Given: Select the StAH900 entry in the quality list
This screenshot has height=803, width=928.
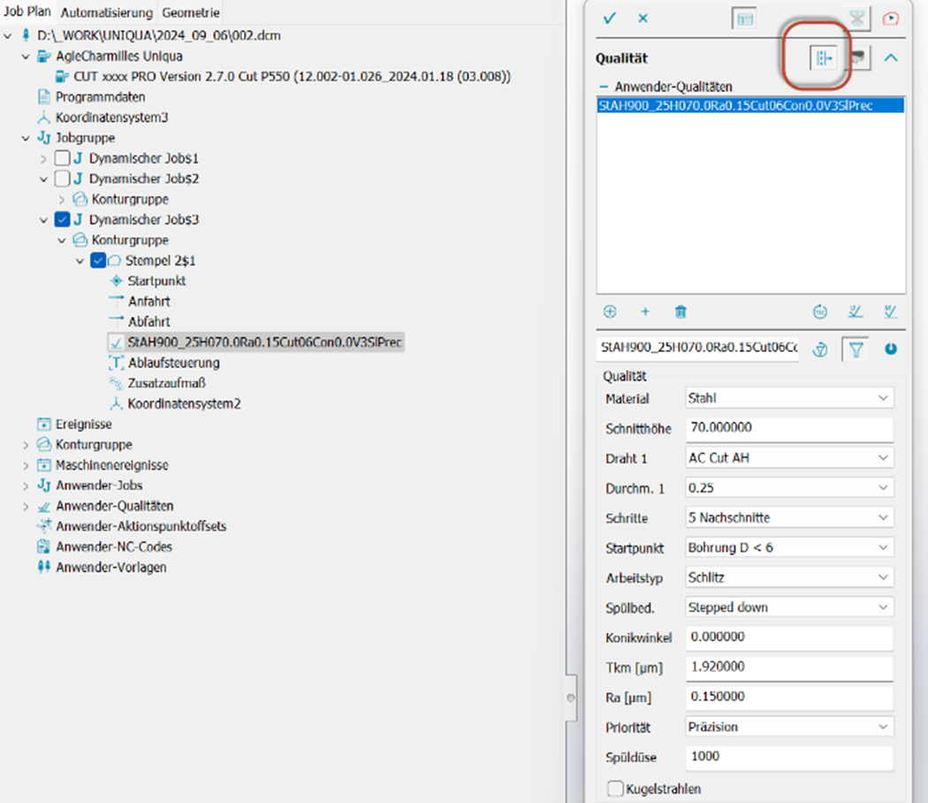Looking at the screenshot, I should coord(735,106).
